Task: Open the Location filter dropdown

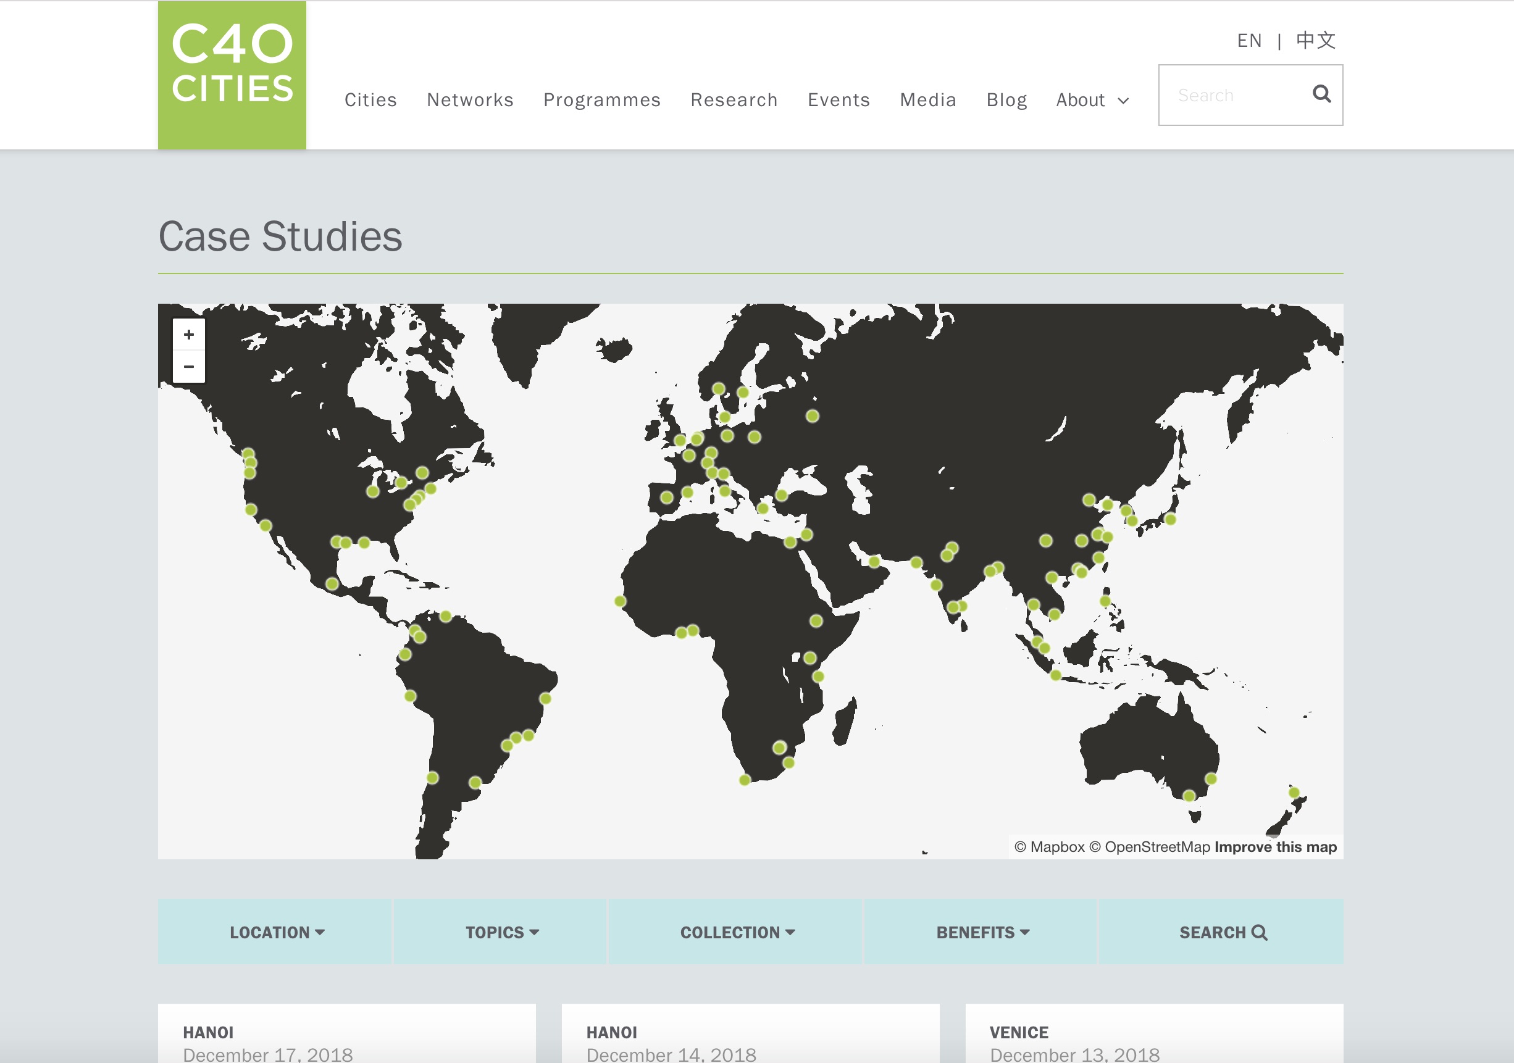Action: pos(276,932)
